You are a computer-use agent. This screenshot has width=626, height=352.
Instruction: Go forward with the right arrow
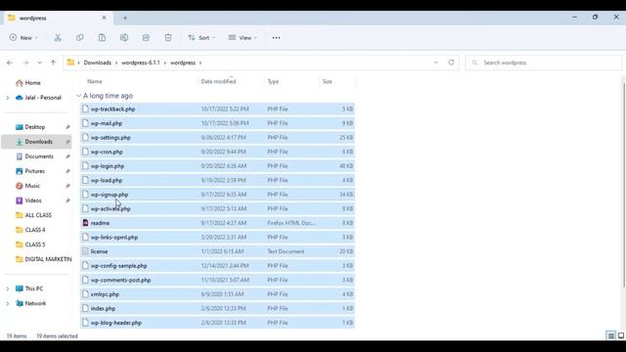[26, 63]
